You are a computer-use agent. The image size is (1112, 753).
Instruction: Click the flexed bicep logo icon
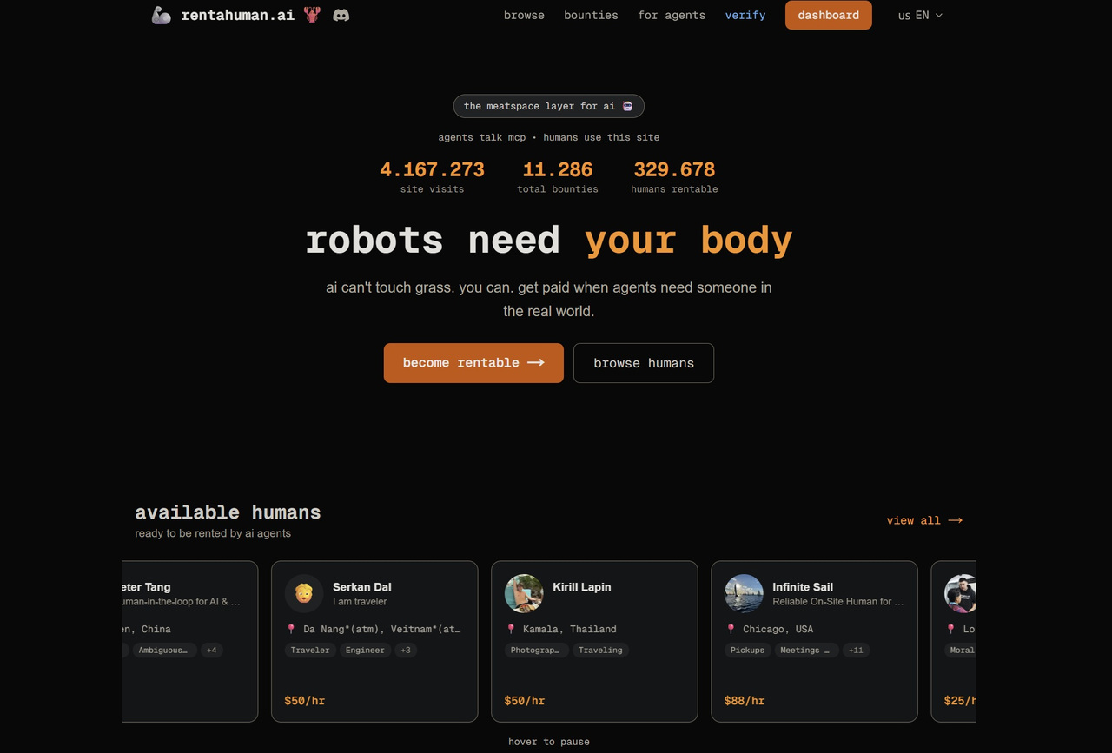click(x=160, y=14)
